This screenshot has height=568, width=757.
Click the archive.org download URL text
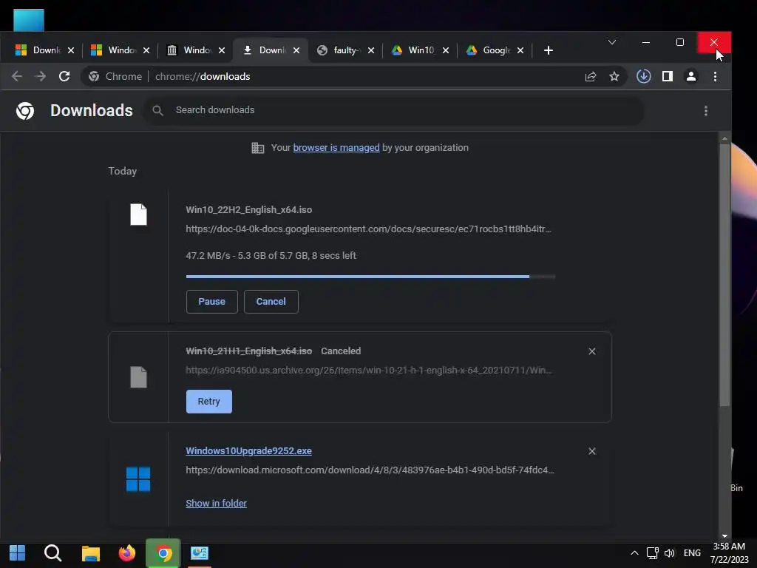pos(369,371)
